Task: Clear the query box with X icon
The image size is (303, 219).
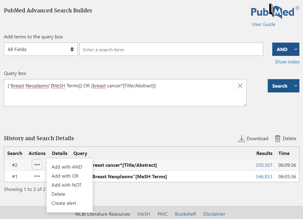Action: pos(240,86)
